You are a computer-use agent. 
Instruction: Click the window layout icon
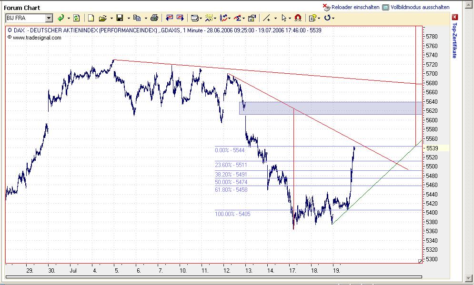click(x=195, y=18)
